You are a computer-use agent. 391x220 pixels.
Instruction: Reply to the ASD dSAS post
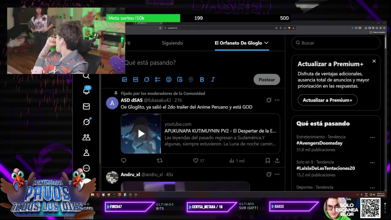[x=124, y=160]
